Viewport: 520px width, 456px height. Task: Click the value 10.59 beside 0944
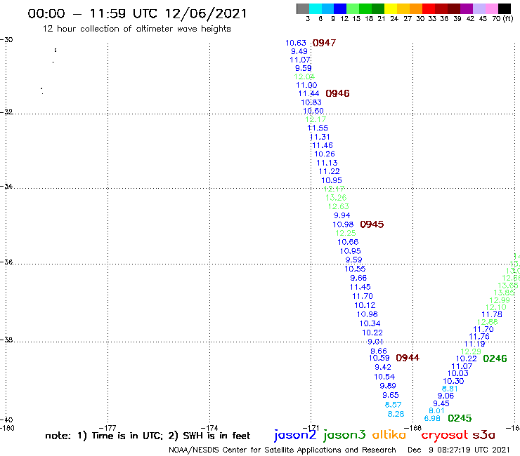379,358
